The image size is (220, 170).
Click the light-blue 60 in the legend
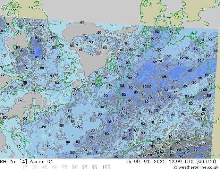(55, 167)
